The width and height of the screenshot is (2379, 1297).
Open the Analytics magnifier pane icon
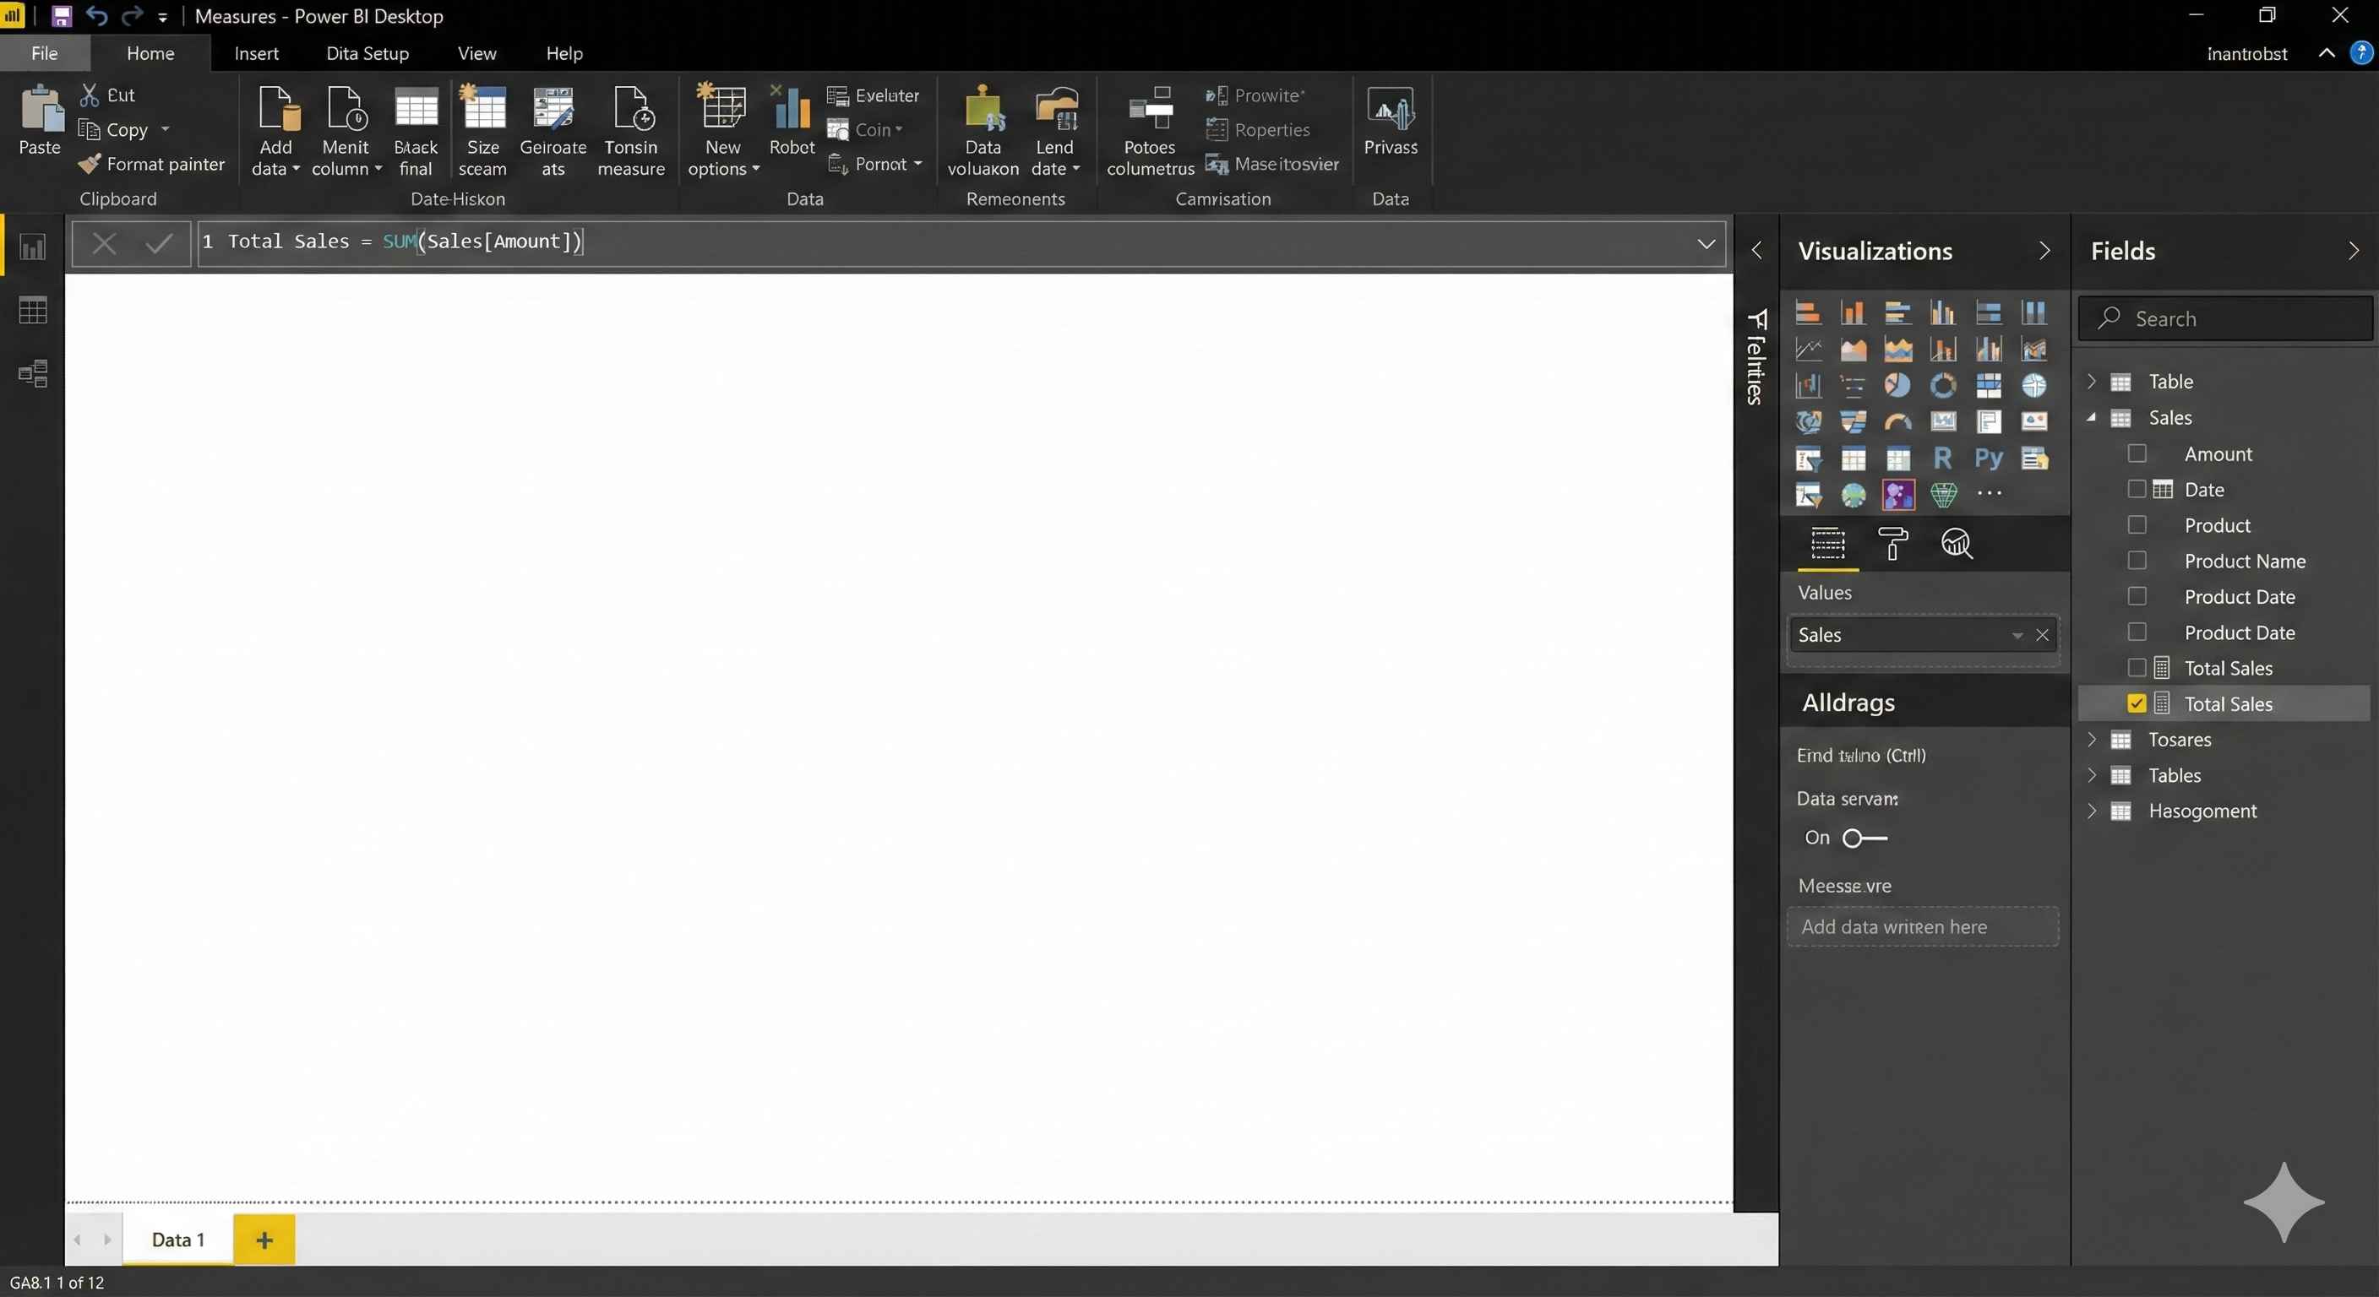1956,544
